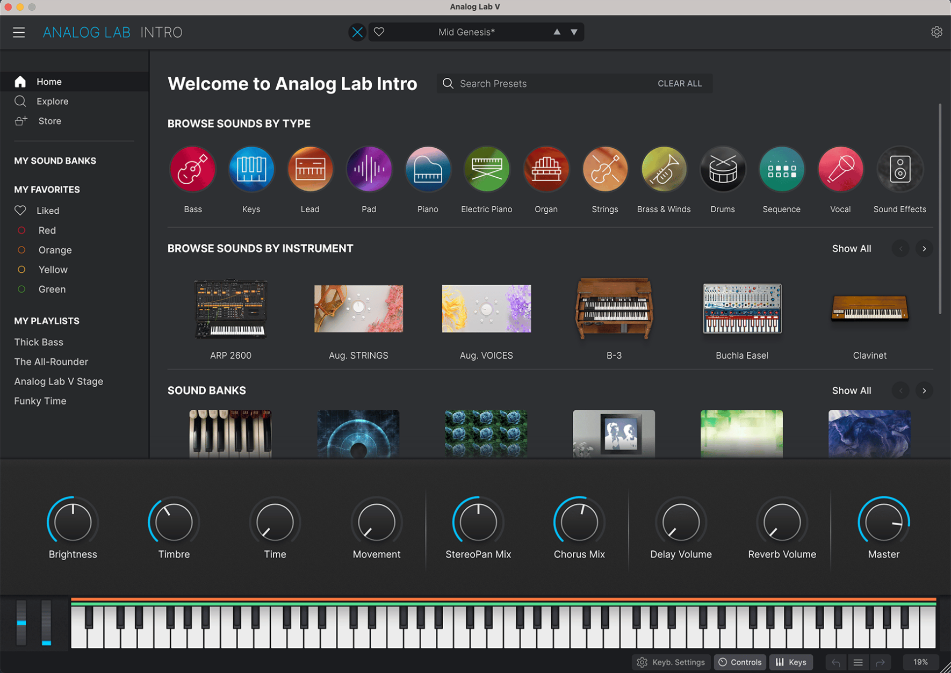This screenshot has height=673, width=951.
Task: Select the Bass sound type icon
Action: [x=192, y=169]
